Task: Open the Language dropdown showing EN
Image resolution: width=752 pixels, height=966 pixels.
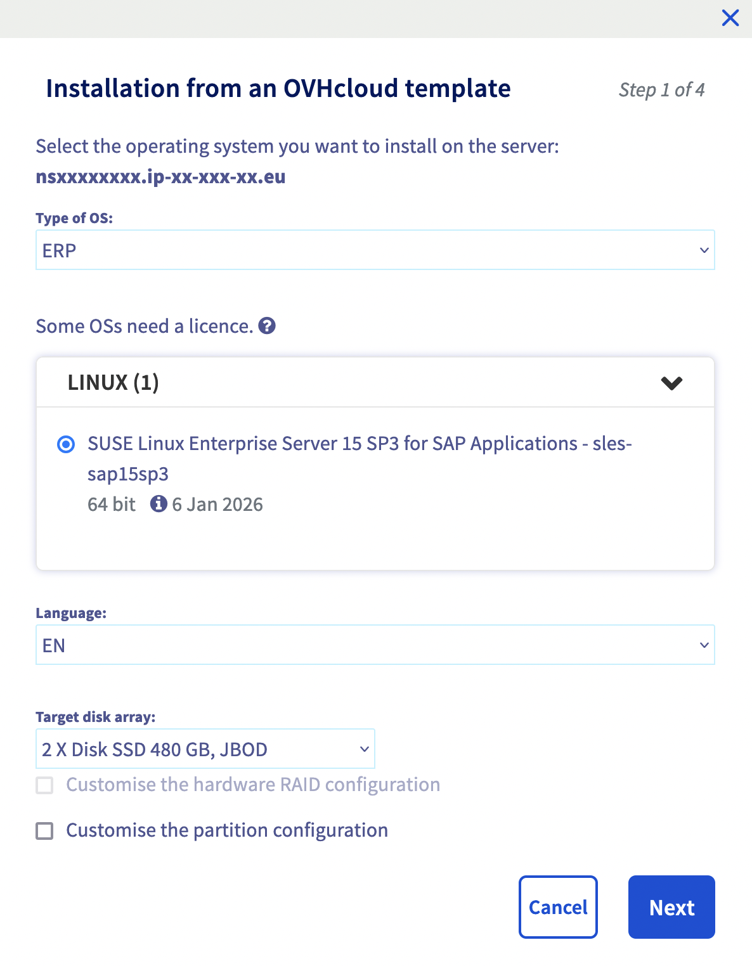Action: (375, 645)
